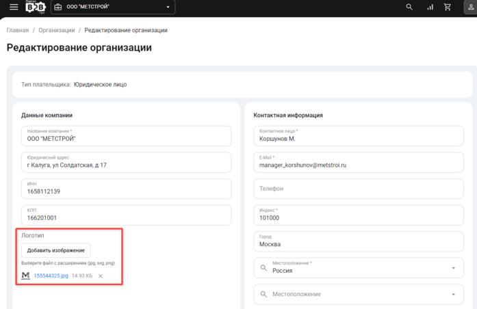Click the briefcase icon in organization selector
477x309 pixels.
[57, 7]
